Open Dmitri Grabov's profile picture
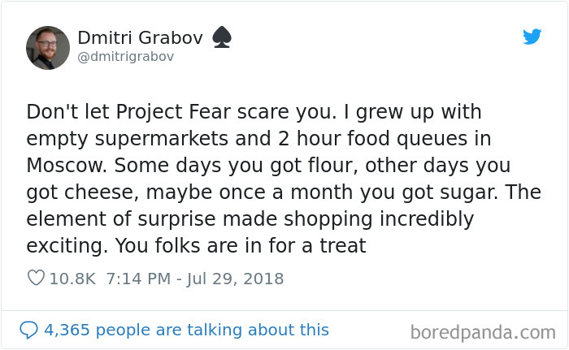Viewport: 569px width, 350px height. click(47, 48)
